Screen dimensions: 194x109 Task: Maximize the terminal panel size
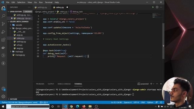tap(157, 84)
